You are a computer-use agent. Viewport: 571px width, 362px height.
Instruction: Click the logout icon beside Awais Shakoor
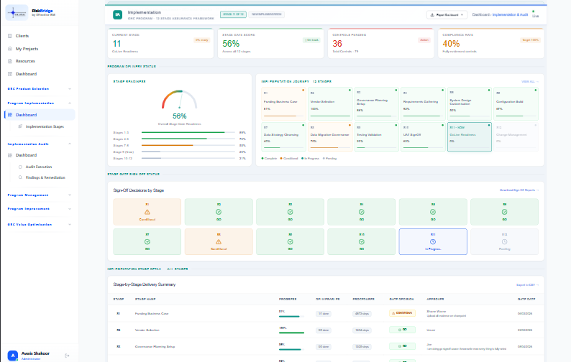tap(67, 356)
